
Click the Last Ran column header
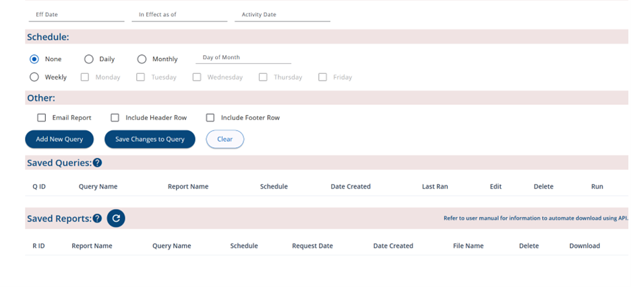tap(435, 187)
